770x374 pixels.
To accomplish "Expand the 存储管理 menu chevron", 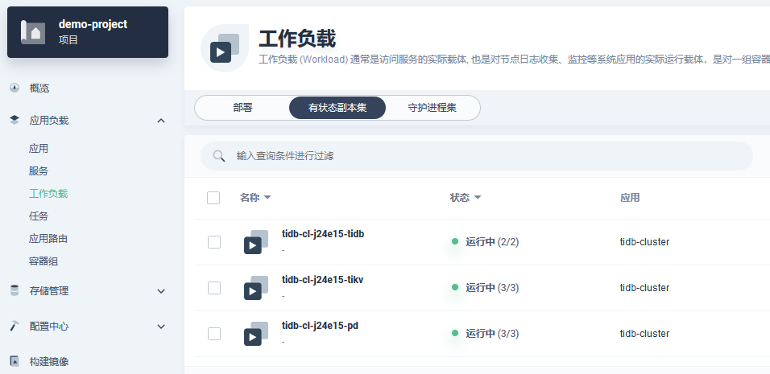I will [x=161, y=291].
